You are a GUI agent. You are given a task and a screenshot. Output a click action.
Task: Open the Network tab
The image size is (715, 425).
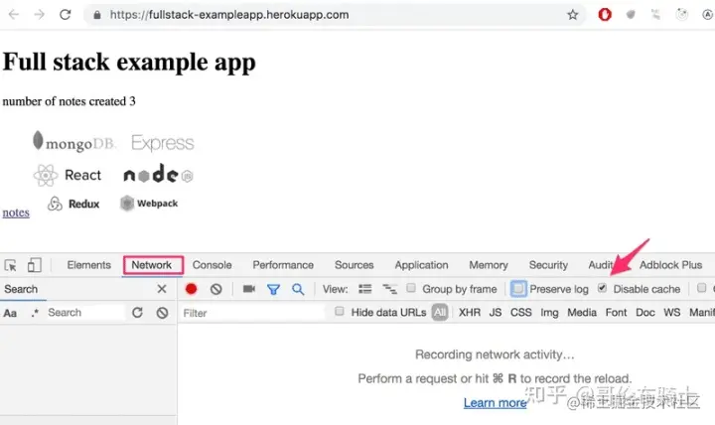152,265
